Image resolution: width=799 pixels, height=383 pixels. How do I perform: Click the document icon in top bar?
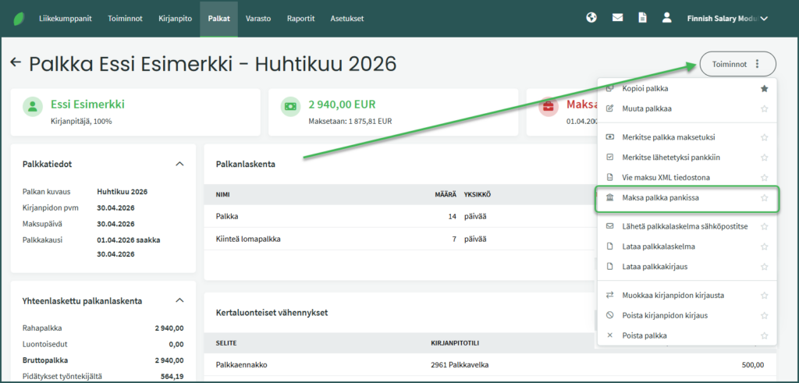pos(642,18)
